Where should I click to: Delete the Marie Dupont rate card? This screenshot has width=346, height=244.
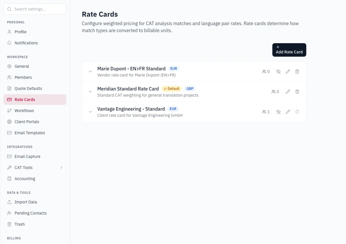click(297, 72)
